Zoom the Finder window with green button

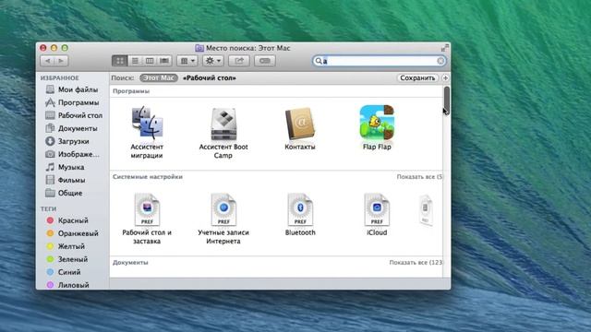coord(65,48)
